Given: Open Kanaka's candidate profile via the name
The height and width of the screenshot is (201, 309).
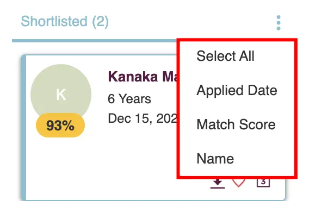Looking at the screenshot, I should tap(143, 77).
